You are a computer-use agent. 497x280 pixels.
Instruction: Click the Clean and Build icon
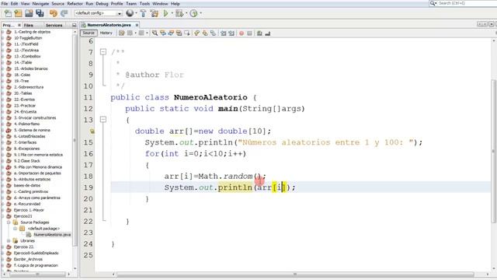[x=155, y=13]
